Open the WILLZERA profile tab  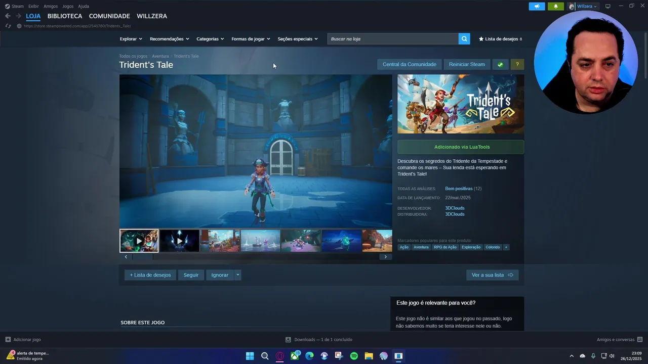pos(152,16)
